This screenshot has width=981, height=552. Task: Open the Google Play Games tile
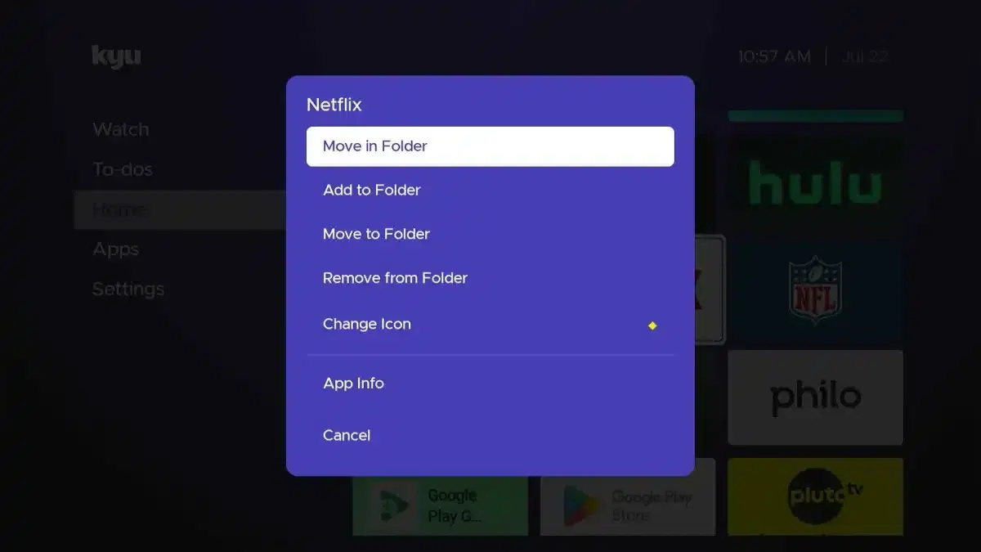pos(440,506)
